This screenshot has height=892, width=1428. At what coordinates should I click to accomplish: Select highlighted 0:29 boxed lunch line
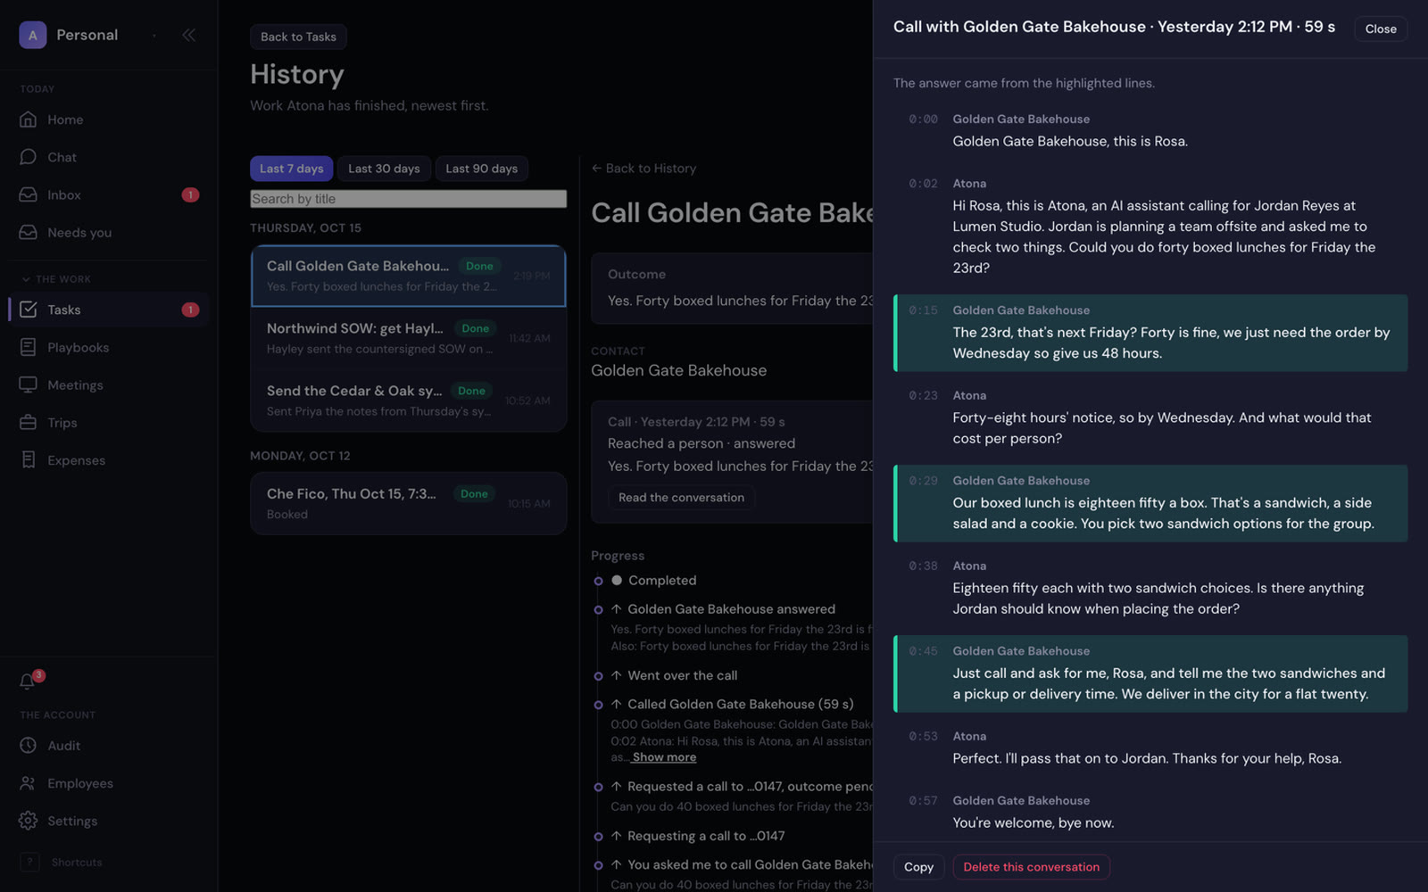click(x=1150, y=503)
